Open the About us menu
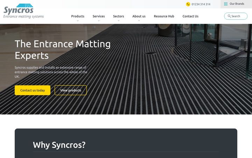The image size is (252, 158). tap(139, 16)
